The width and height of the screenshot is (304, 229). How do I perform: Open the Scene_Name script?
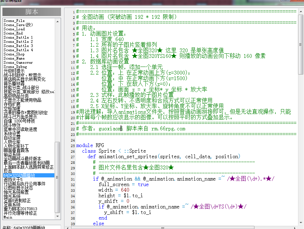pyautogui.click(x=14, y=58)
